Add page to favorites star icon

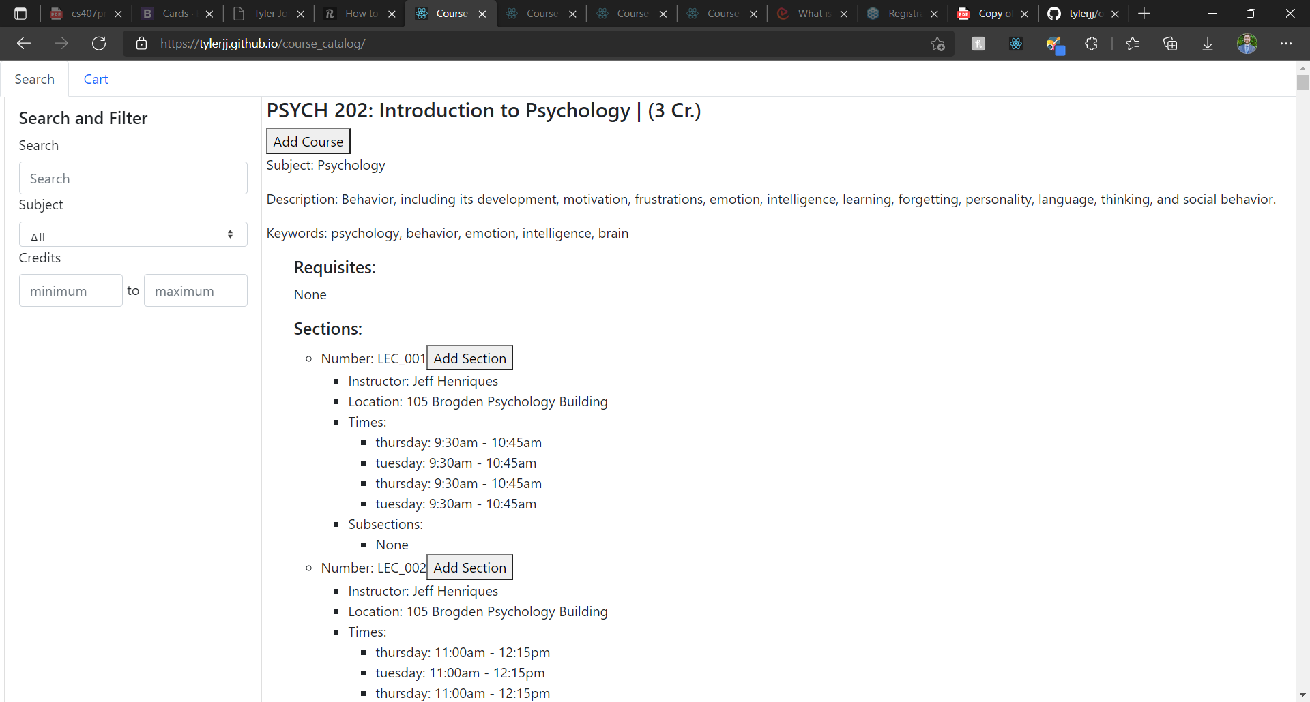point(937,44)
